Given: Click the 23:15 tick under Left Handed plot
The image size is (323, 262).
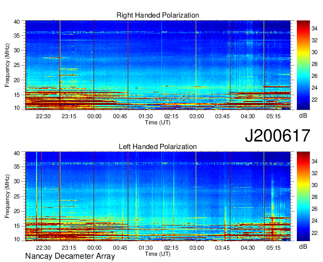Looking at the screenshot, I should 69,248.
